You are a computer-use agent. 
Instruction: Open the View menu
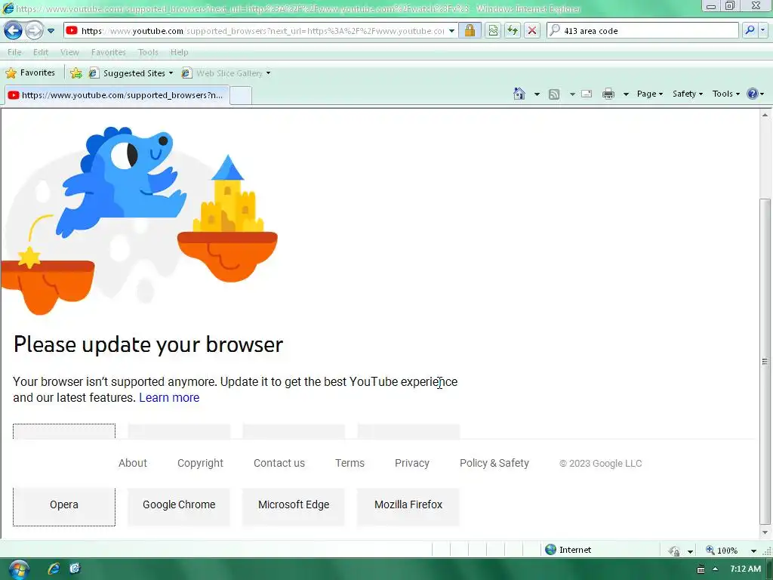(x=69, y=52)
